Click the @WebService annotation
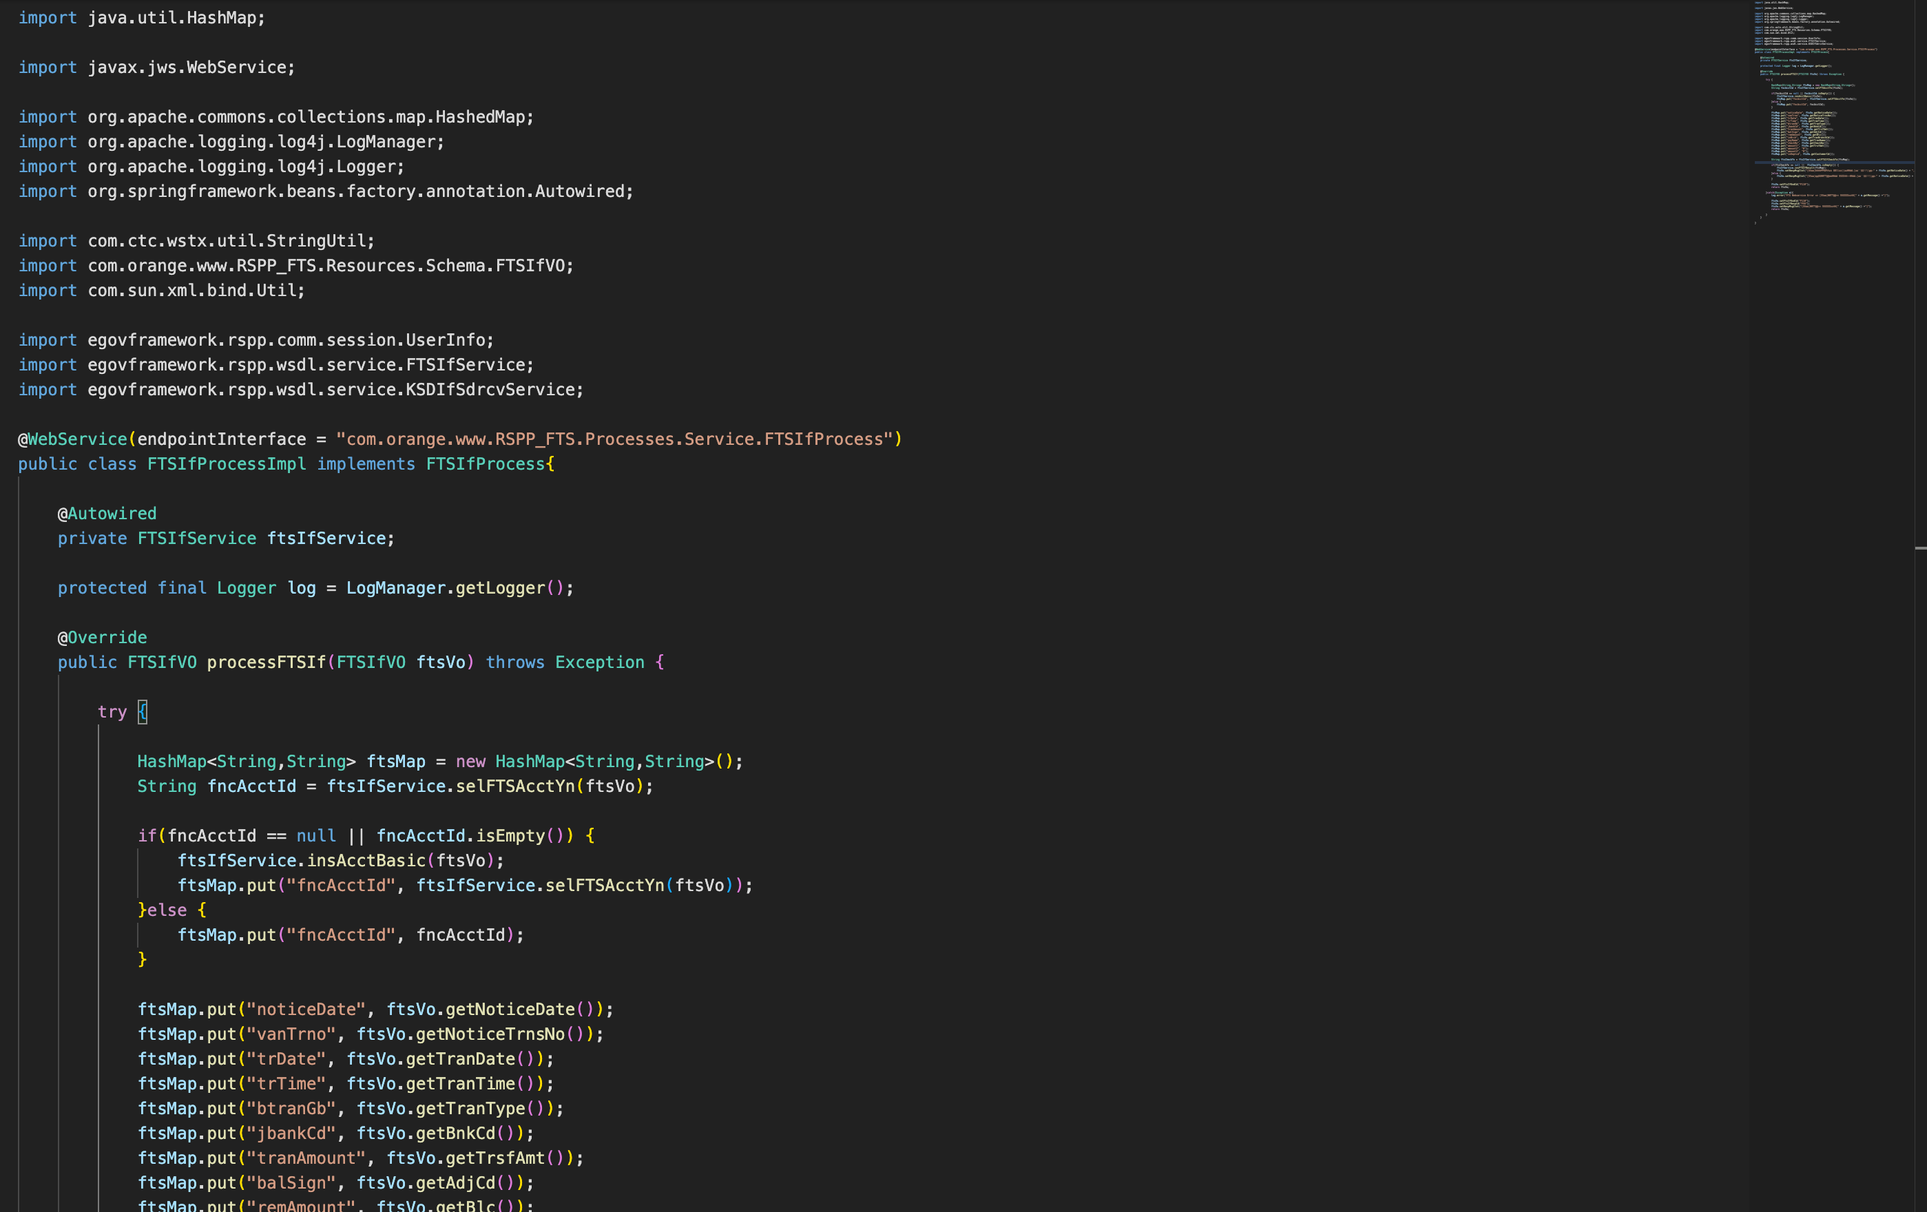 coord(72,439)
